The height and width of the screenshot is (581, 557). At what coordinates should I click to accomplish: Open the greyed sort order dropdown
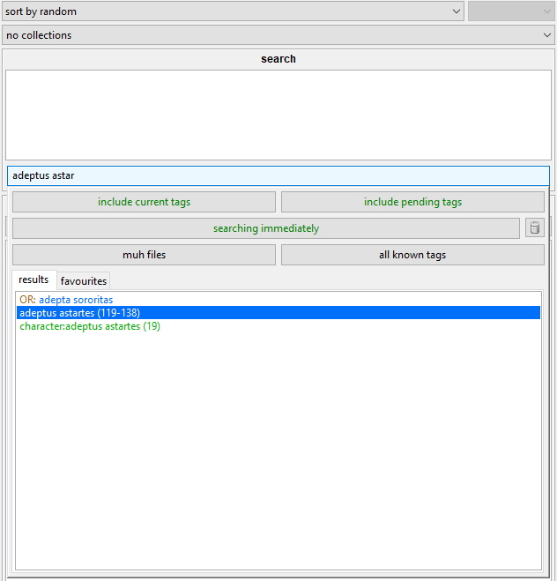pos(511,11)
